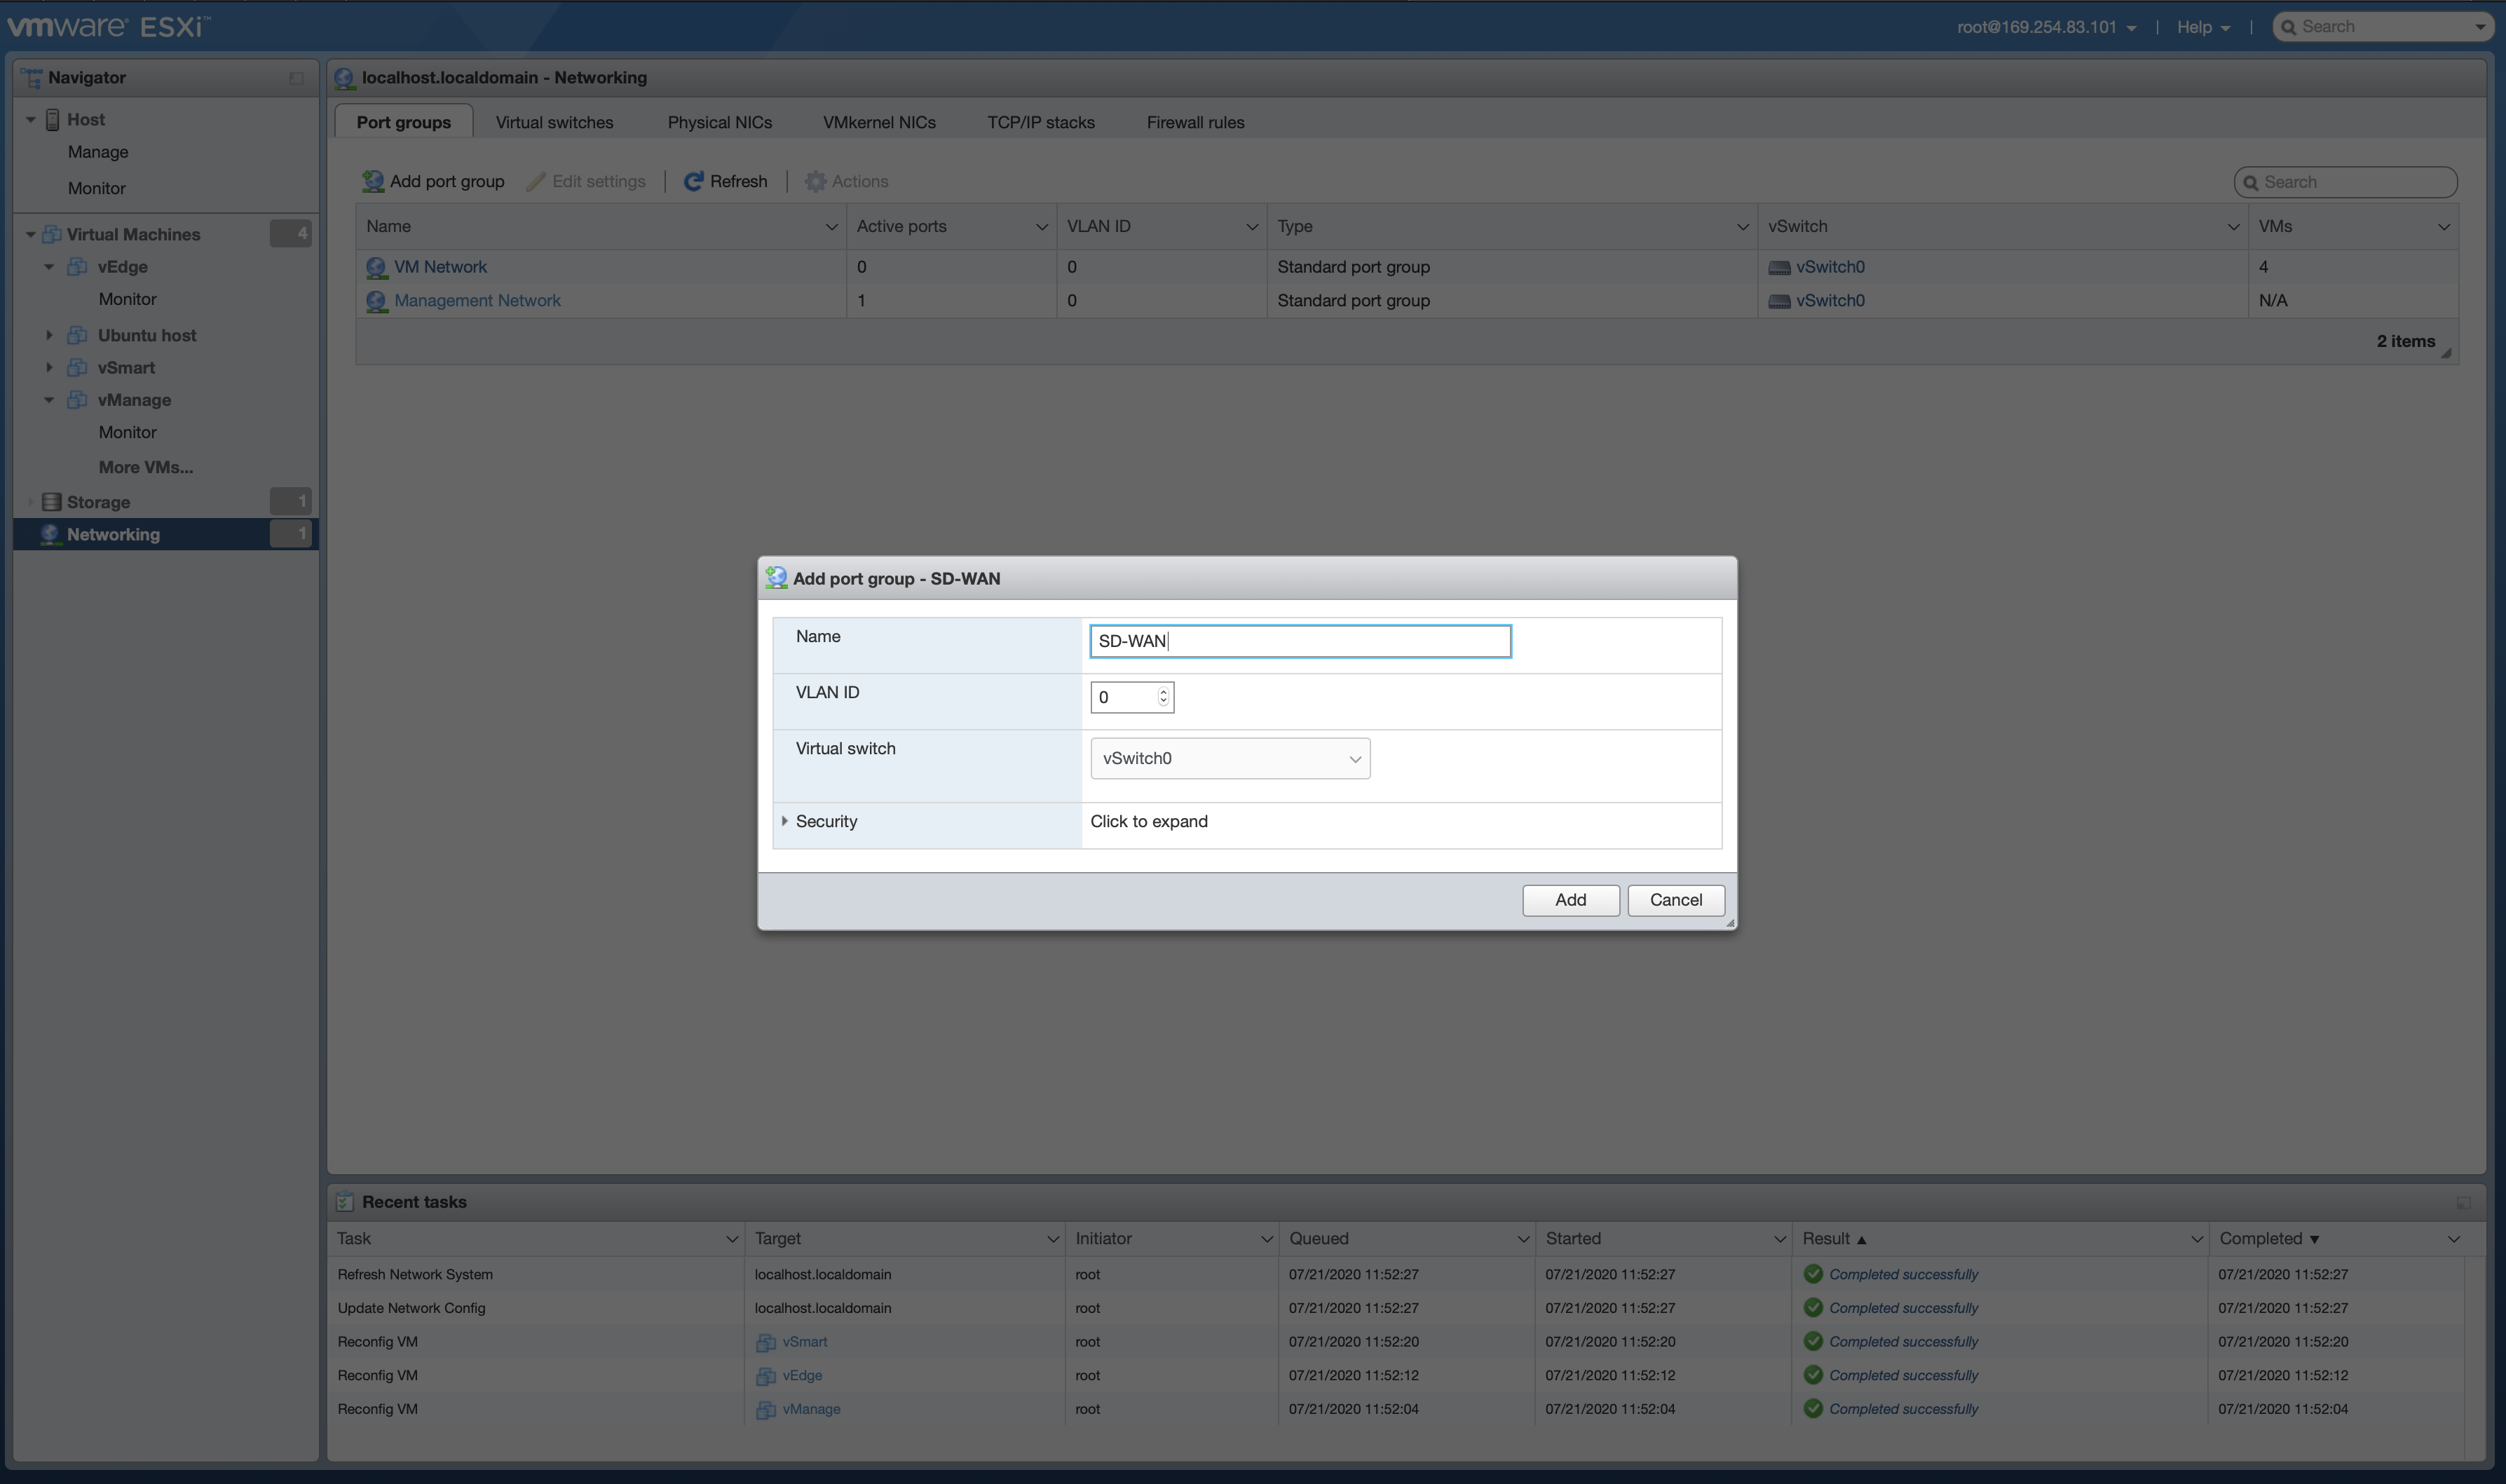Screen dimensions: 2506x1484
Task: Click the vEdge VM icon in Recent tasks
Action: [765, 1375]
